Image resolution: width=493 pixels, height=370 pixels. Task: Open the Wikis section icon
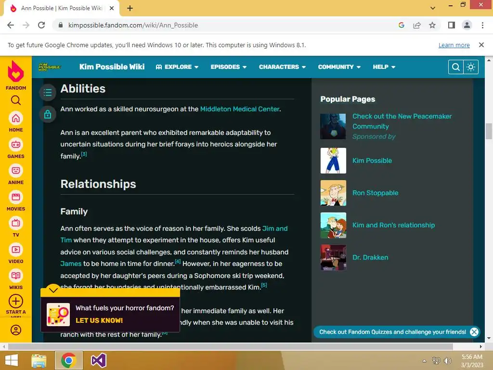(x=16, y=276)
